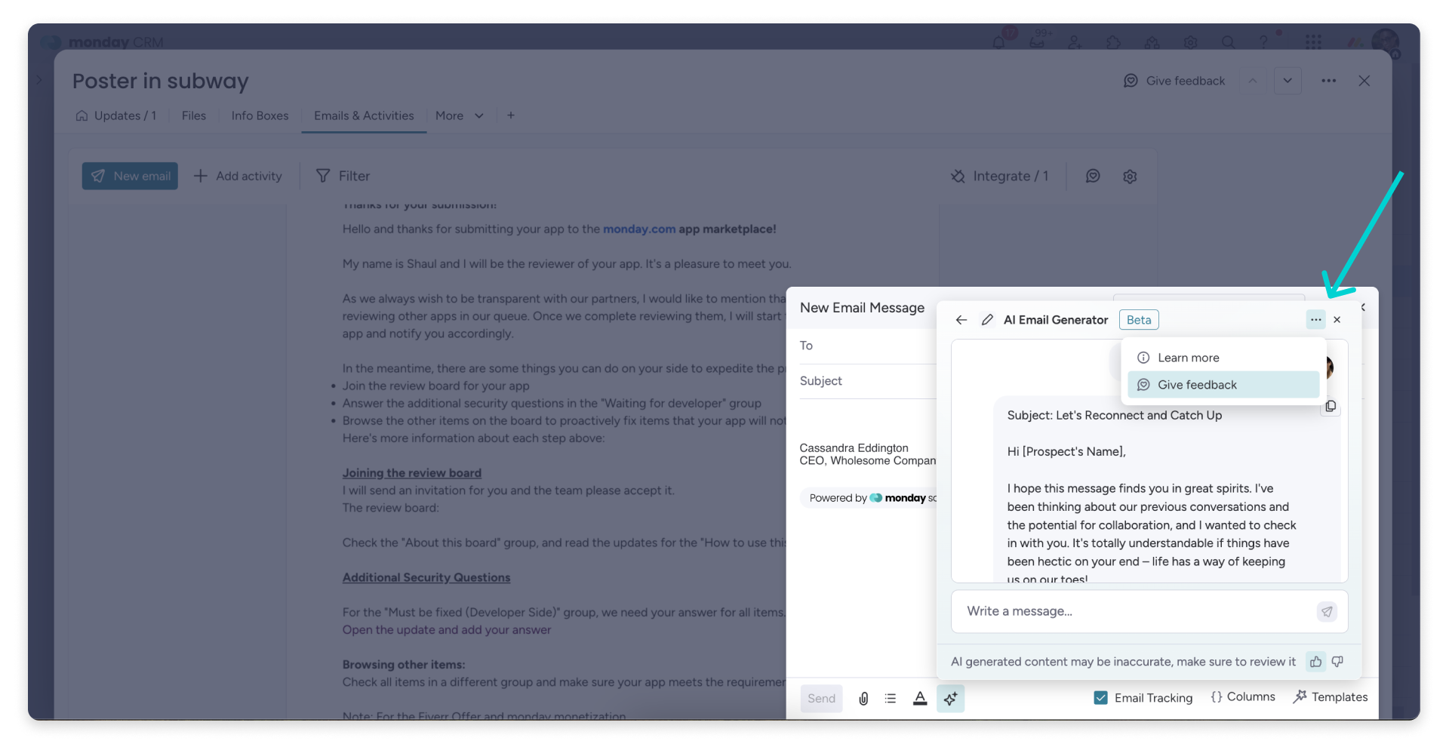This screenshot has width=1449, height=744.
Task: Open the AI Email Generator three-dot menu
Action: 1315,320
